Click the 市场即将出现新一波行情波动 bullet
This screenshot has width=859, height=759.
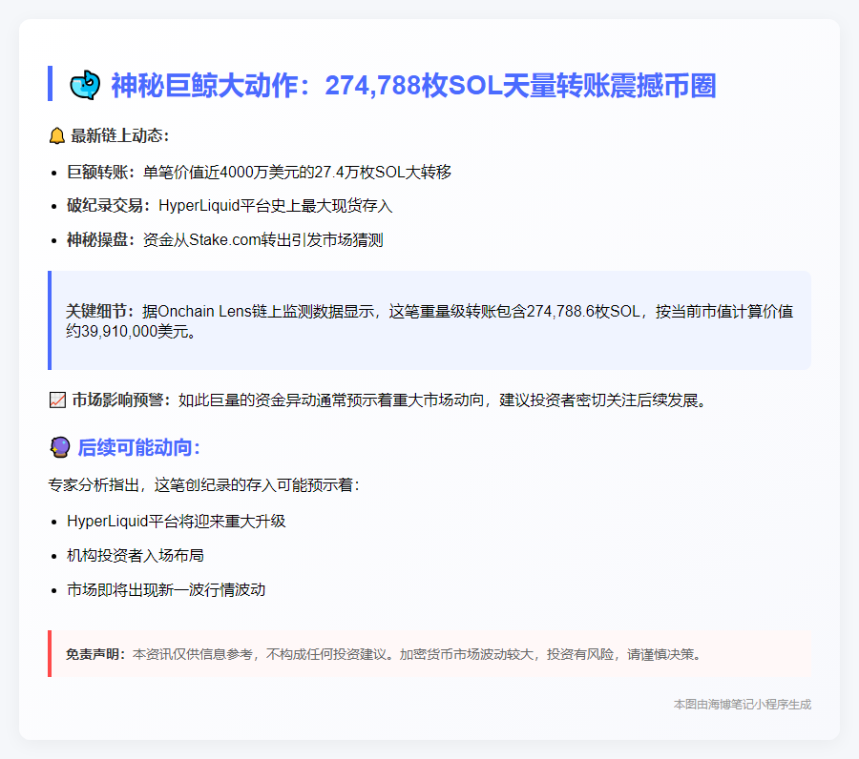point(166,589)
